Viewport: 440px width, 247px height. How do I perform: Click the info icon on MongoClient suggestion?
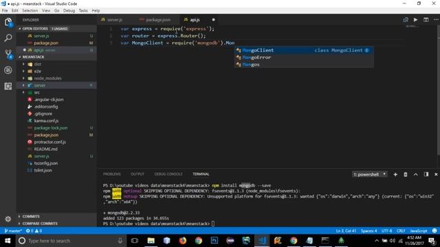pos(366,50)
